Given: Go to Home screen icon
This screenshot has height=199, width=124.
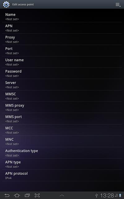Looking at the screenshot, I should click(x=17, y=195).
